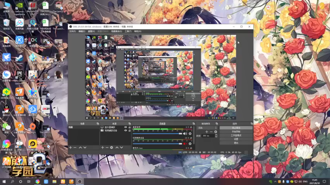Move scene down in the scenes panel

pyautogui.click(x=85, y=148)
